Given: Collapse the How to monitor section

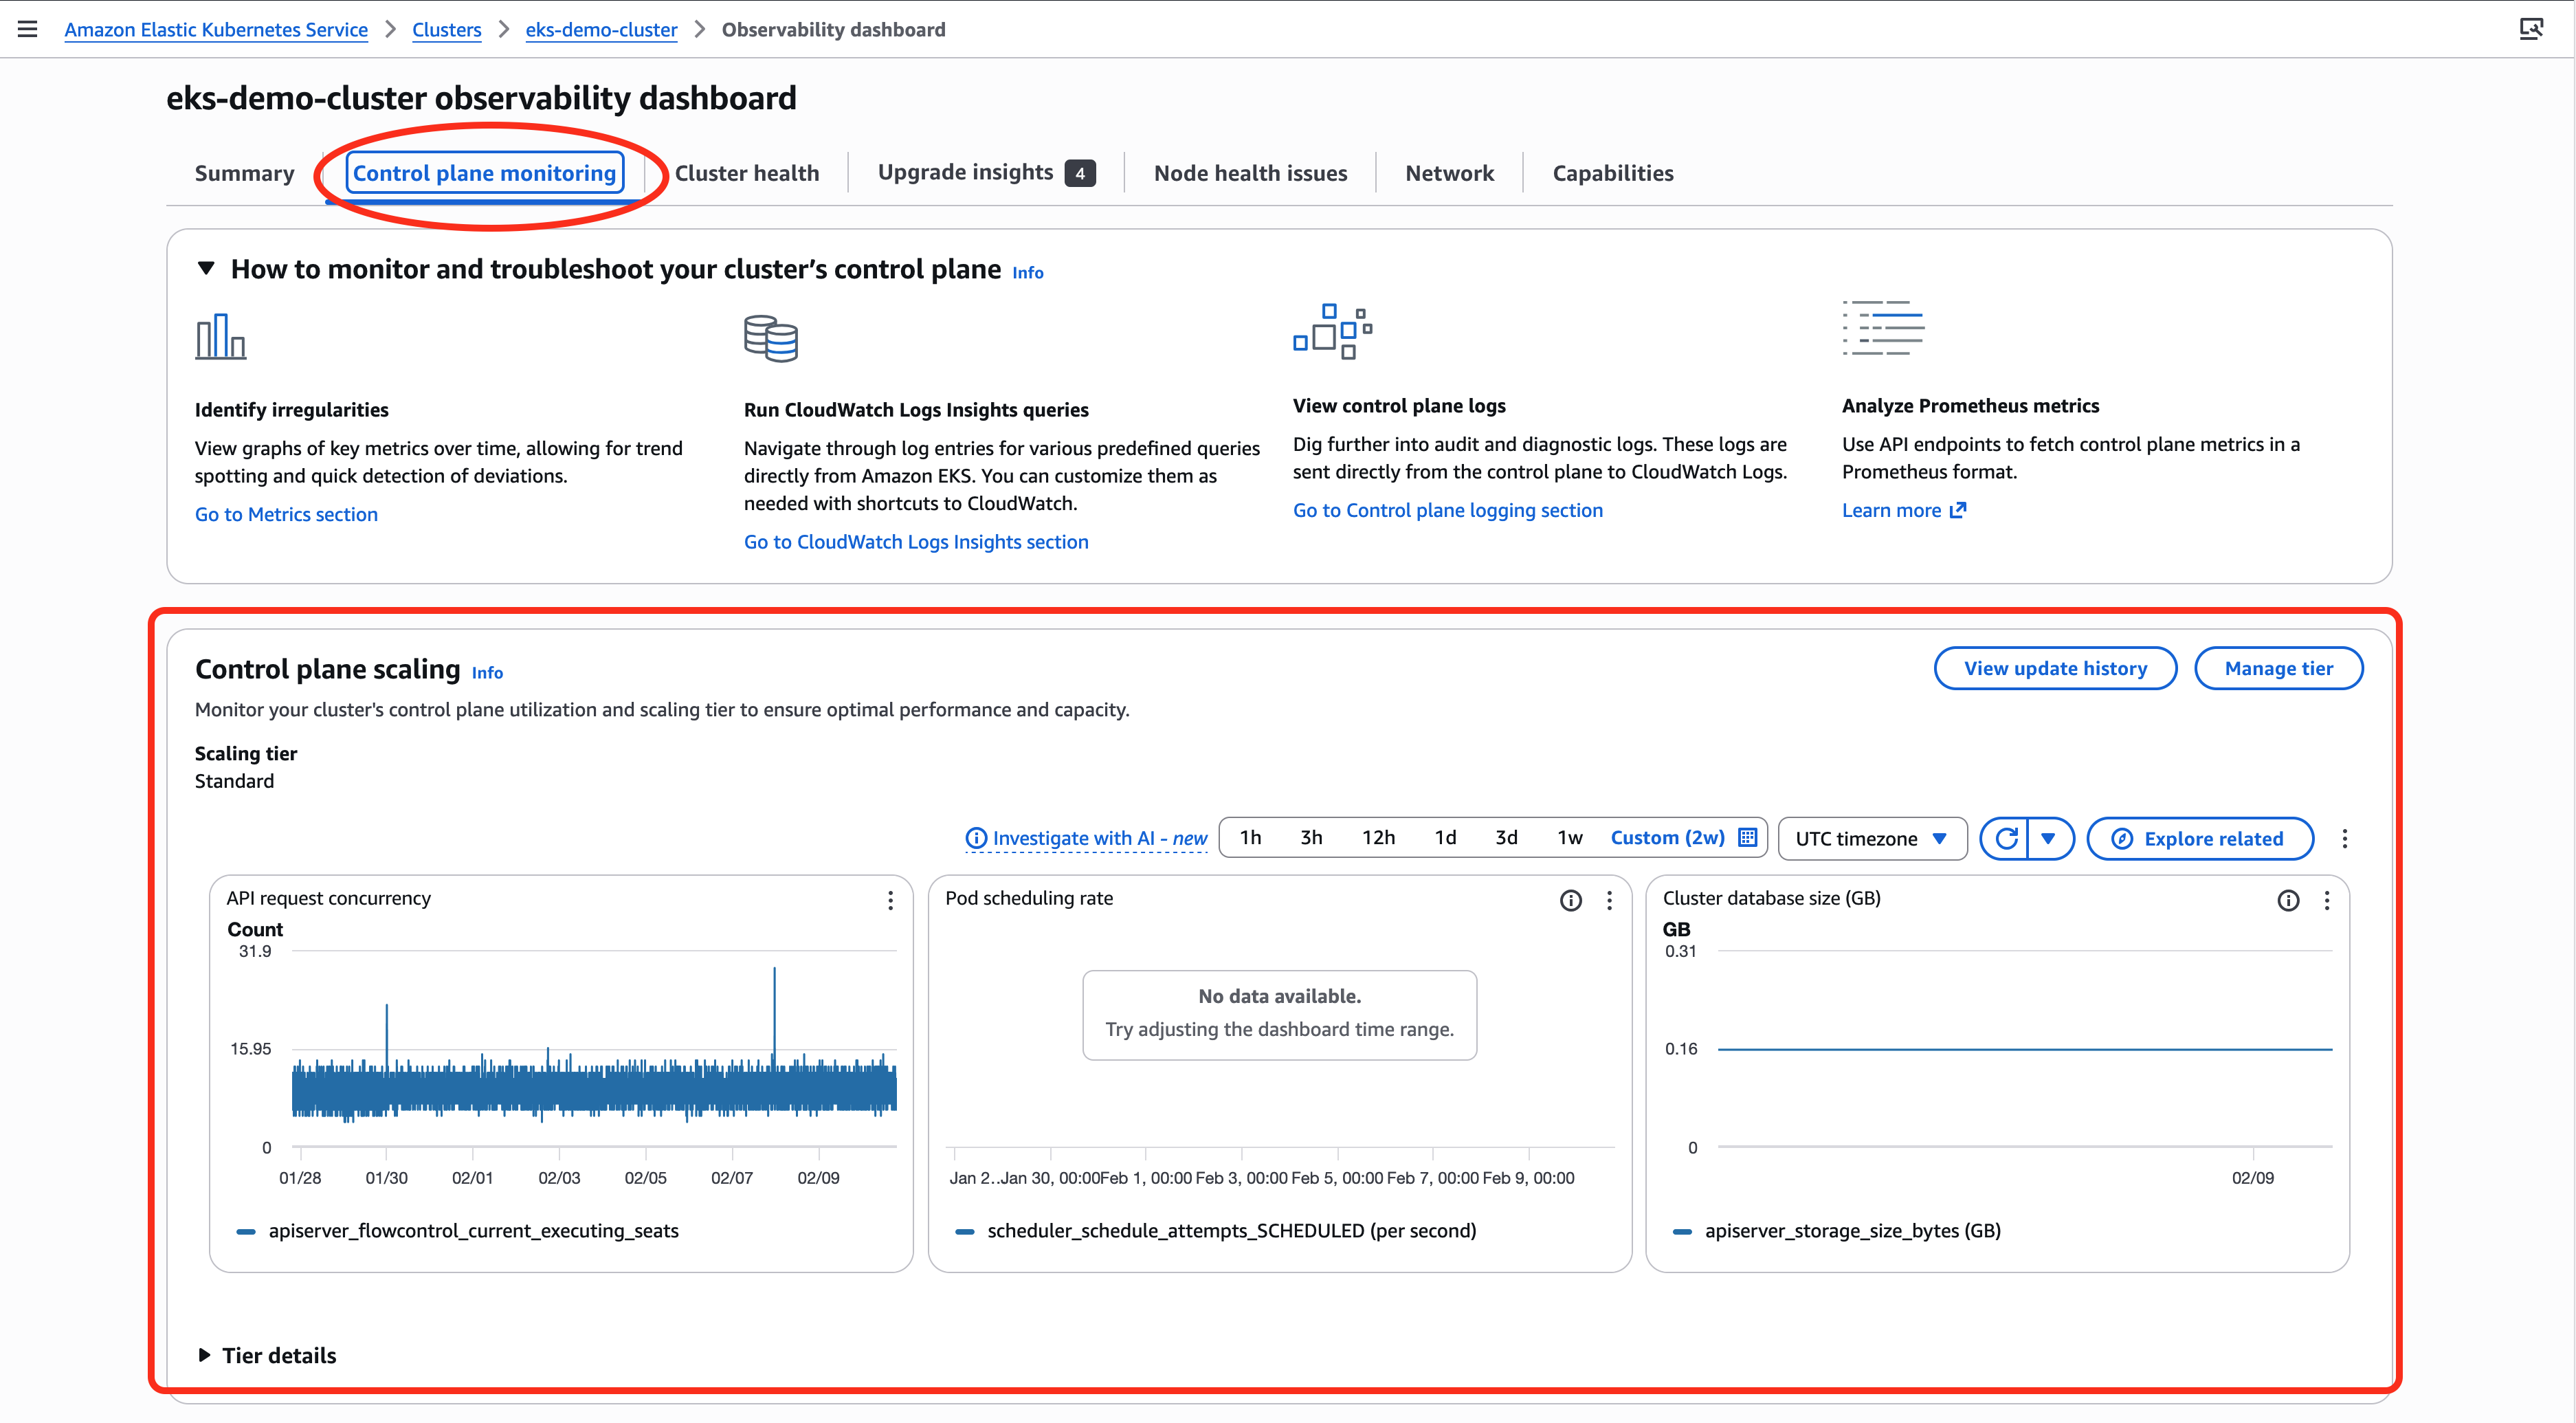Looking at the screenshot, I should tap(206, 268).
